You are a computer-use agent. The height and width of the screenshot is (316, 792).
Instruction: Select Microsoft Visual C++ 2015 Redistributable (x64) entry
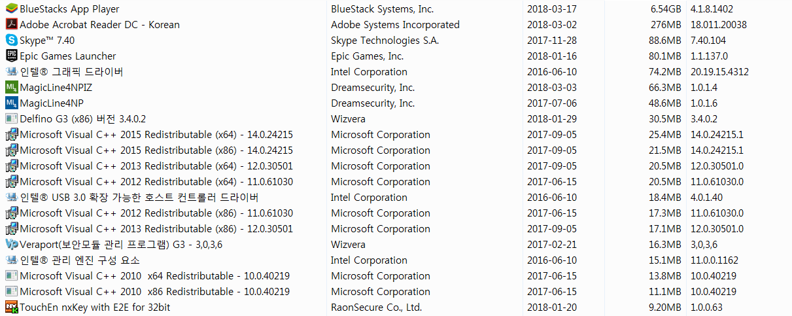pyautogui.click(x=156, y=135)
